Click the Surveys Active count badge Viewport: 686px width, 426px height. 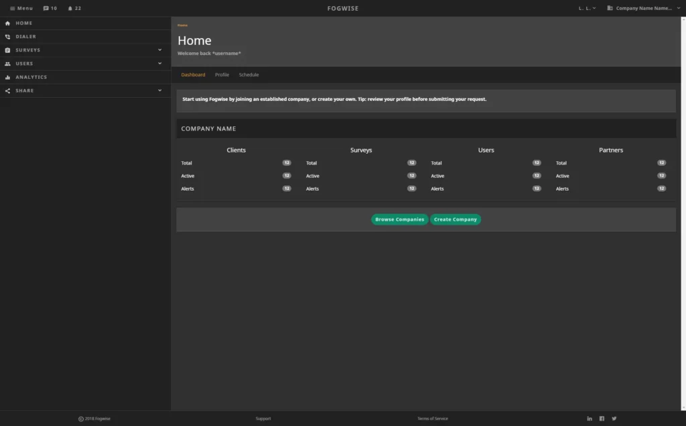click(412, 176)
